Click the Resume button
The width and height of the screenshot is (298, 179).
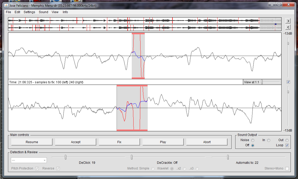point(32,142)
